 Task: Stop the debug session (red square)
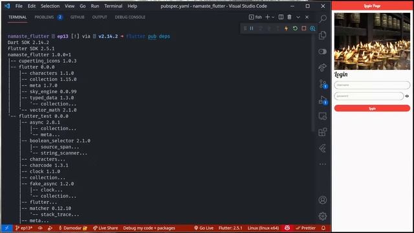[x=304, y=28]
